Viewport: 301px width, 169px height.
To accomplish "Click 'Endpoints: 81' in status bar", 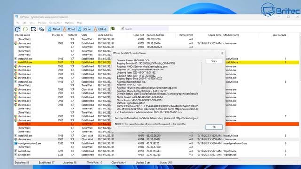I will [22, 163].
